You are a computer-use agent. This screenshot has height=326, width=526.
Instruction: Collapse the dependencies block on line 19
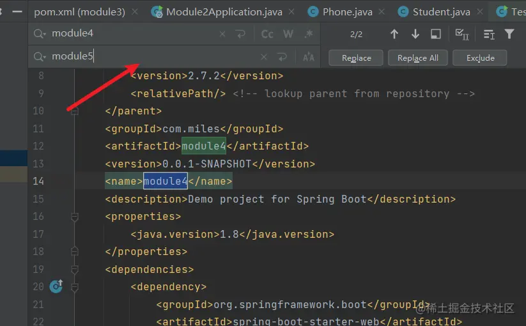click(75, 269)
